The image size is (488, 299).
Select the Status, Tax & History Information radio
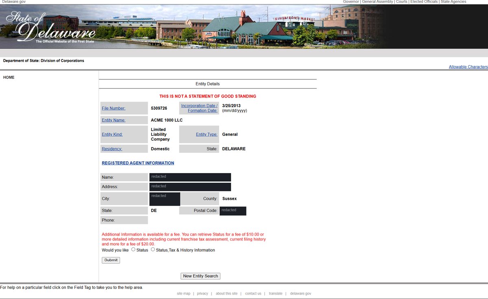tap(153, 249)
